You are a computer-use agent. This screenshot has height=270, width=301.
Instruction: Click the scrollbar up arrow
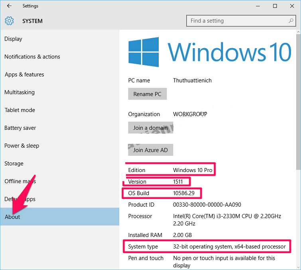[298, 33]
